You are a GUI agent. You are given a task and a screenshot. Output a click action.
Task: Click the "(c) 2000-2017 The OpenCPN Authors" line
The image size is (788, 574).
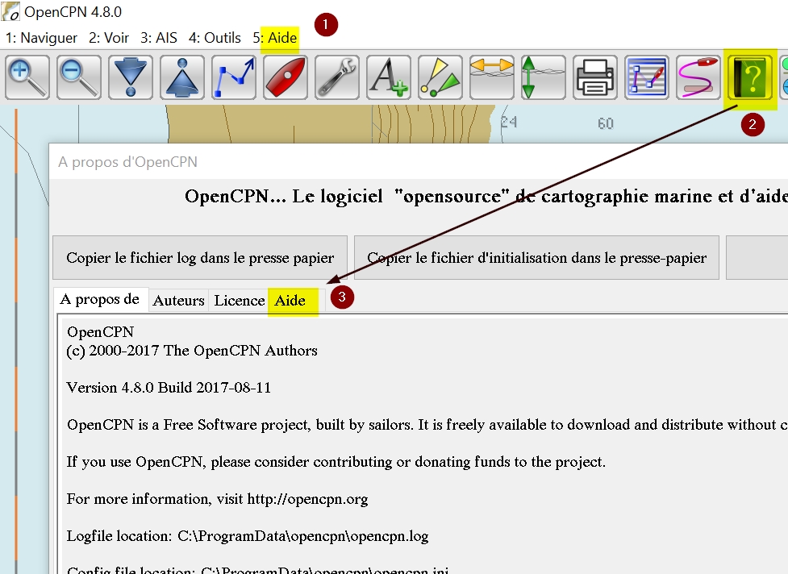pos(192,351)
